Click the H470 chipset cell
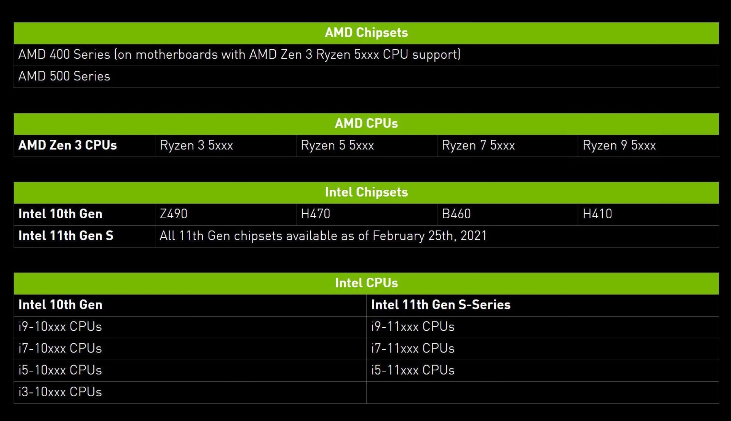Screen dimensions: 731x421 315,214
